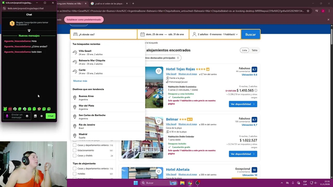Click the ¿A dónde vas? destination field
The width and height of the screenshot is (333, 187).
pos(104,34)
